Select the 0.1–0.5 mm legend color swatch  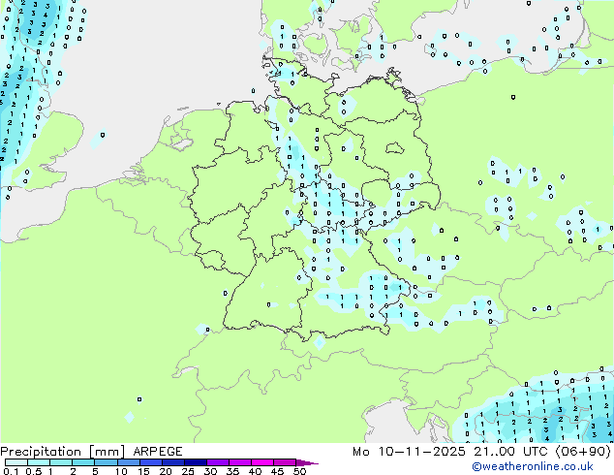[x=16, y=462]
